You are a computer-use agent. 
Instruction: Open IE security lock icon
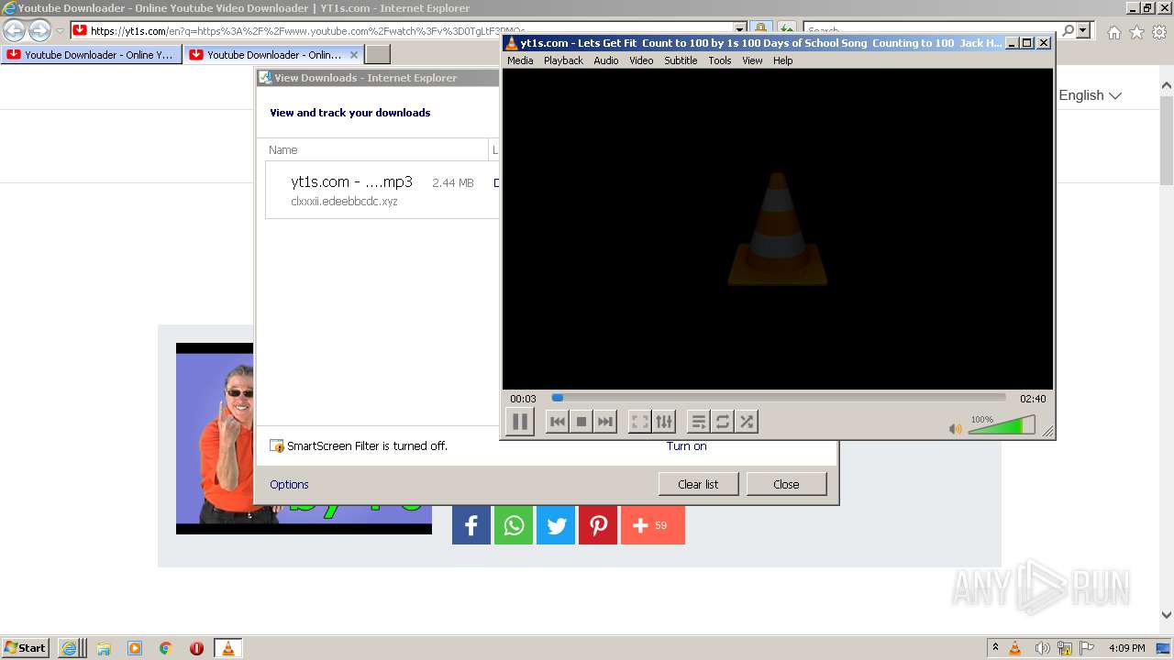coord(760,30)
